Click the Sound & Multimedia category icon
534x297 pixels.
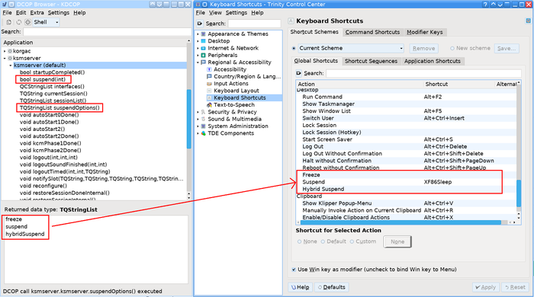tap(204, 119)
